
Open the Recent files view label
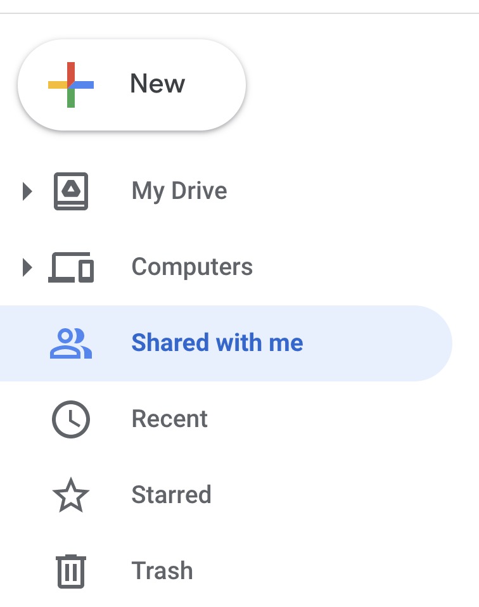coord(170,419)
